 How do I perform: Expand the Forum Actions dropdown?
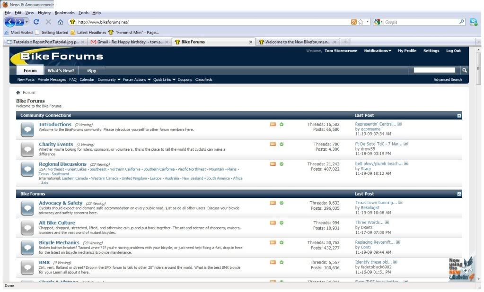pos(137,79)
